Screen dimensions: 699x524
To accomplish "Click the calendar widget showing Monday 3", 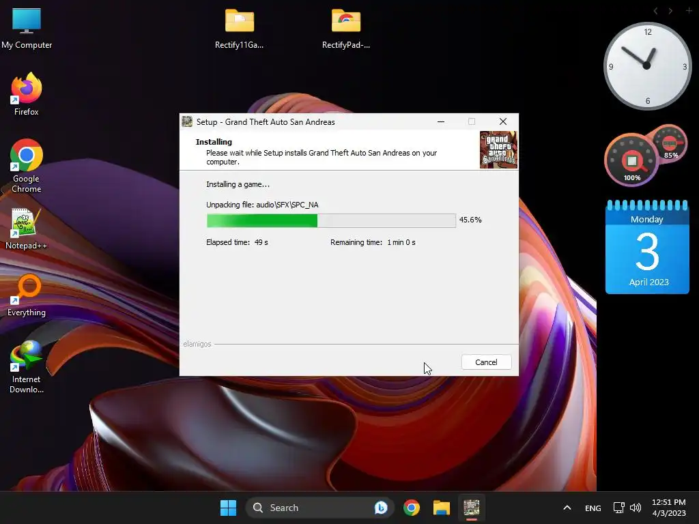I will tap(647, 247).
